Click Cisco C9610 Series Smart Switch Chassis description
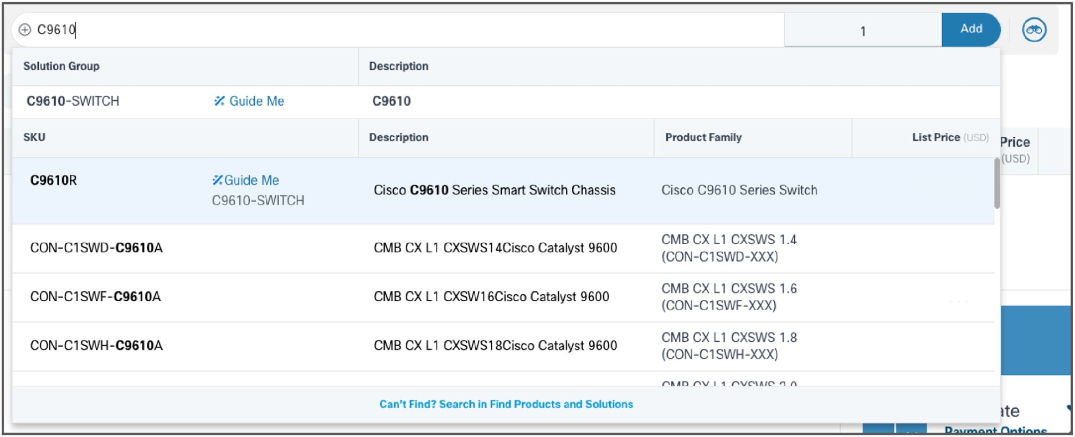 [495, 190]
